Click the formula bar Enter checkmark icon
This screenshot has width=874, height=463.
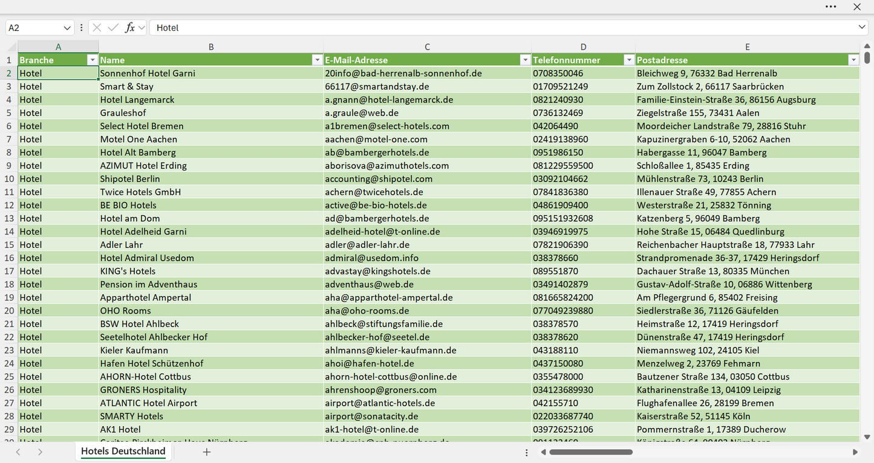point(113,28)
